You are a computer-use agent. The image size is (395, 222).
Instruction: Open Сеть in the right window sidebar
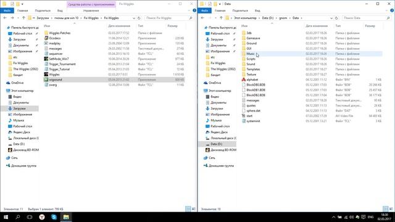pos(212,158)
